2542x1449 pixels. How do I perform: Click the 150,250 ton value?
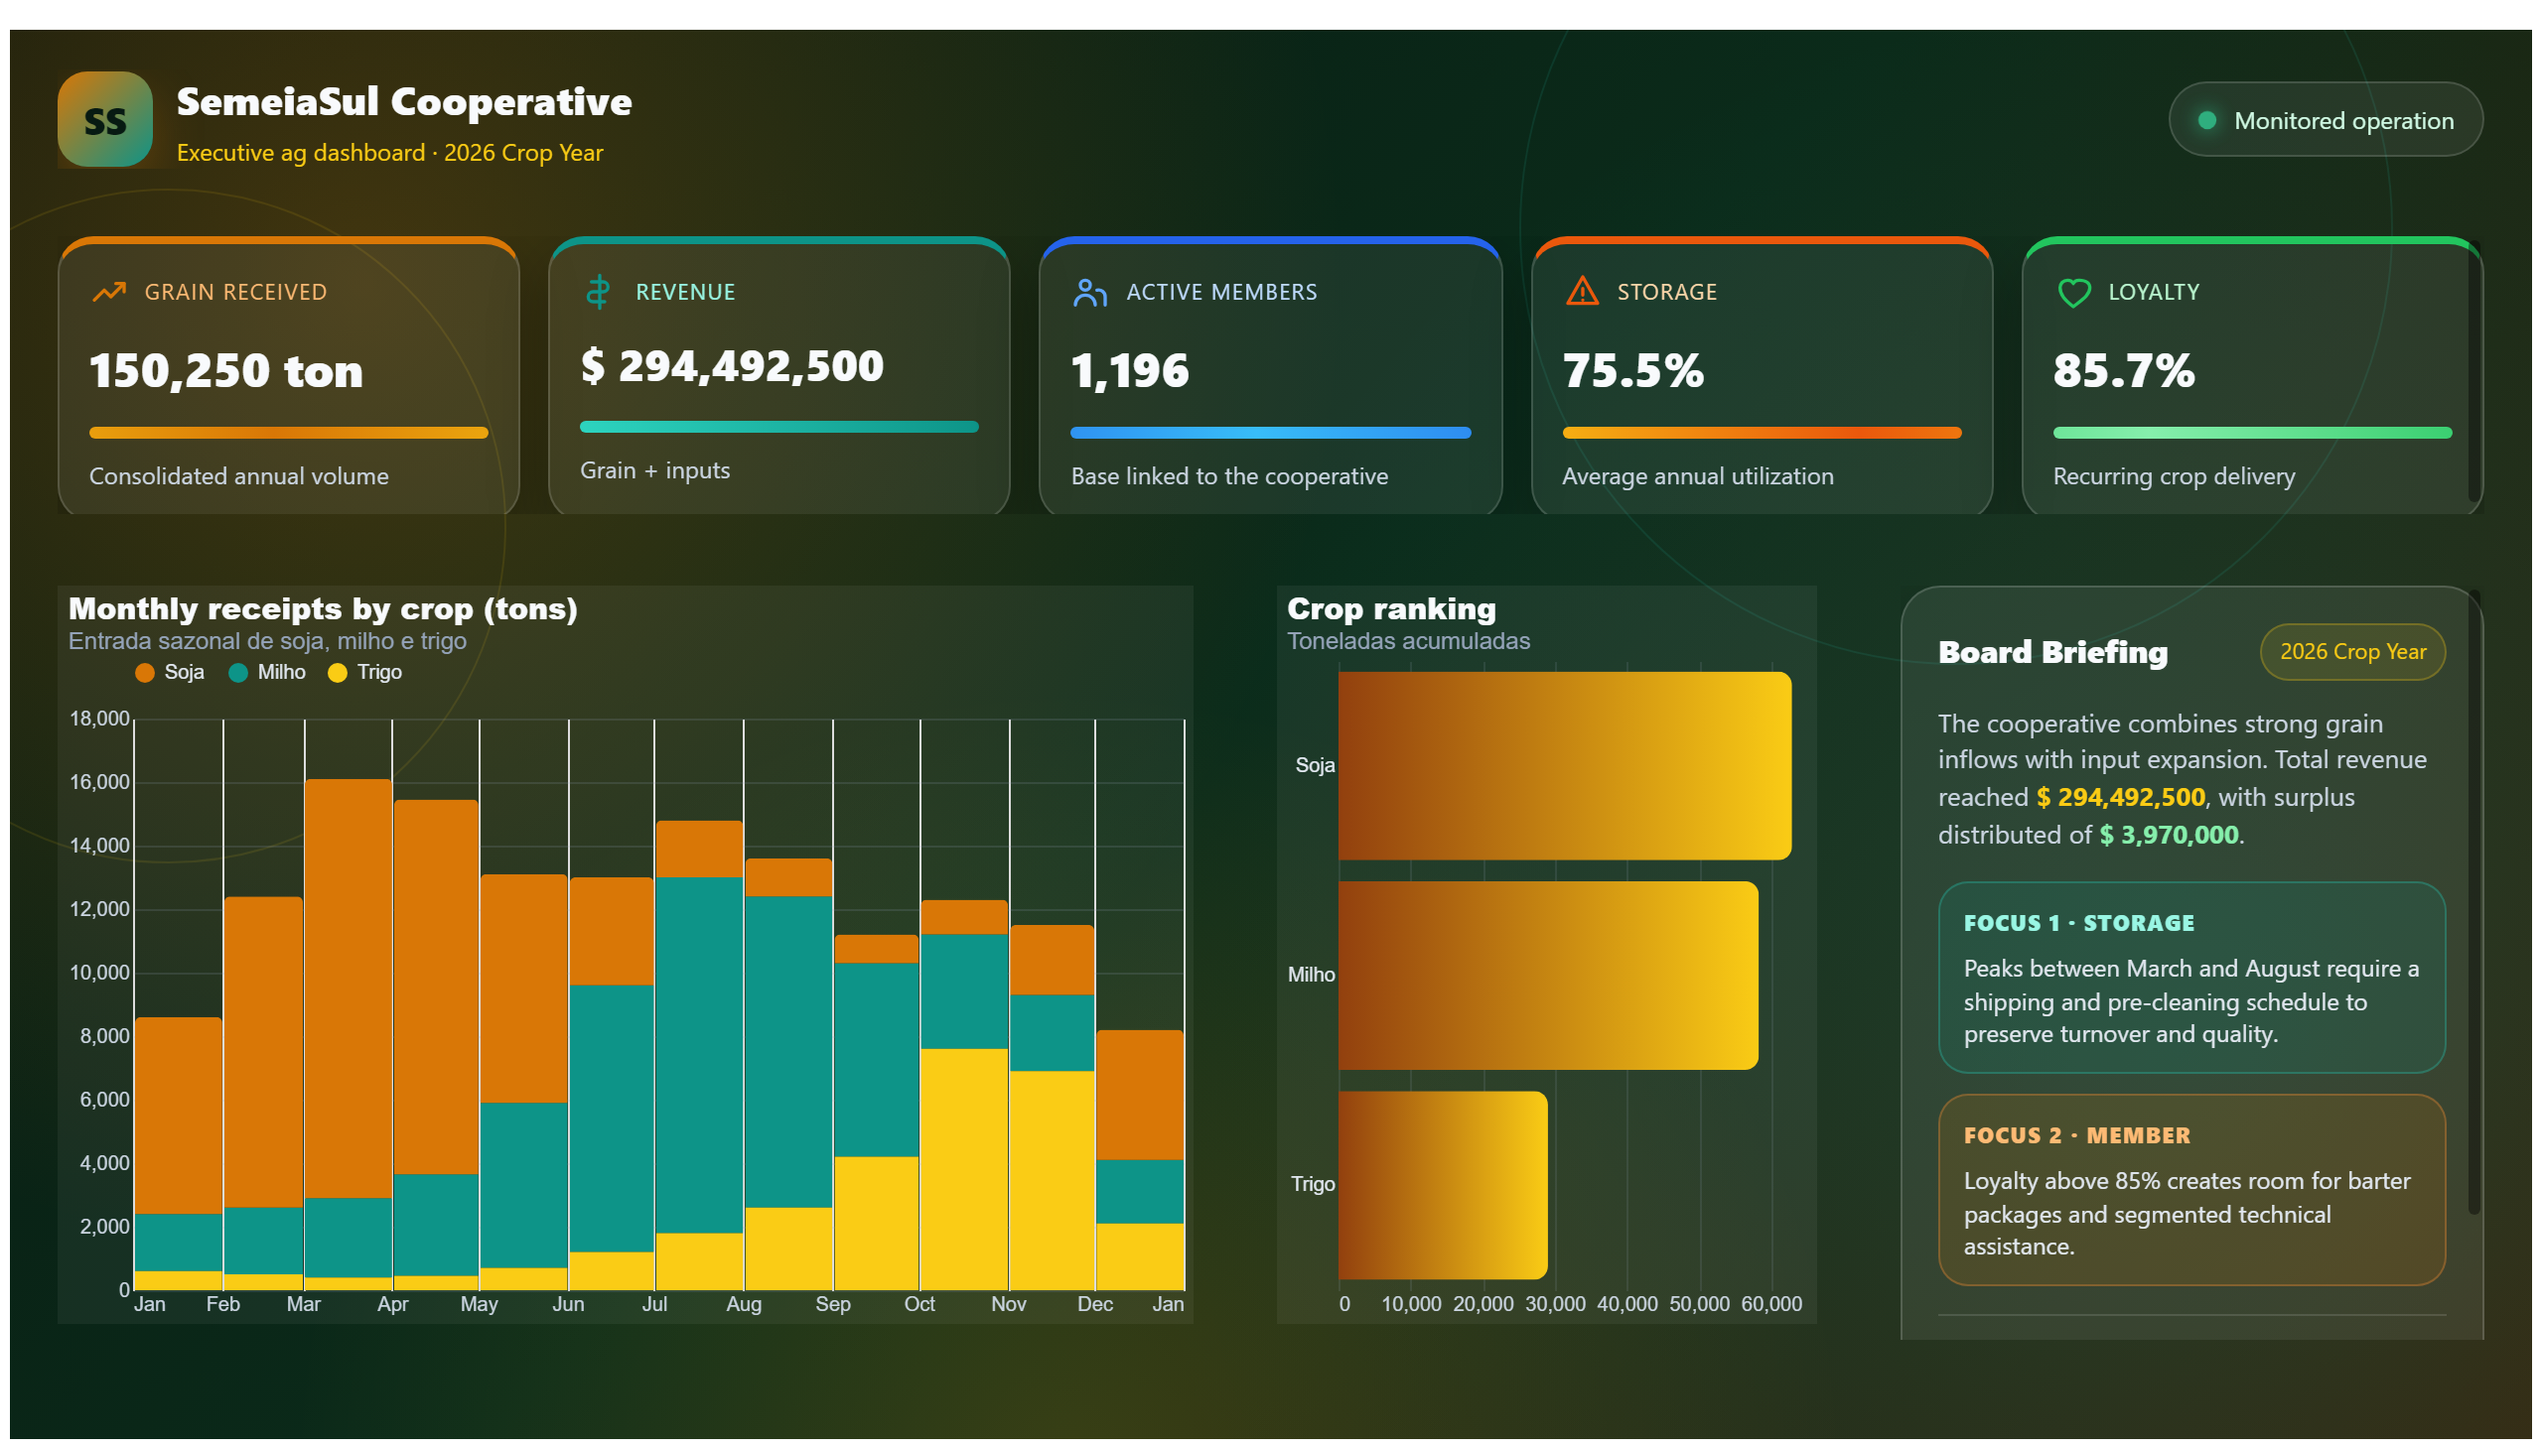tap(226, 370)
